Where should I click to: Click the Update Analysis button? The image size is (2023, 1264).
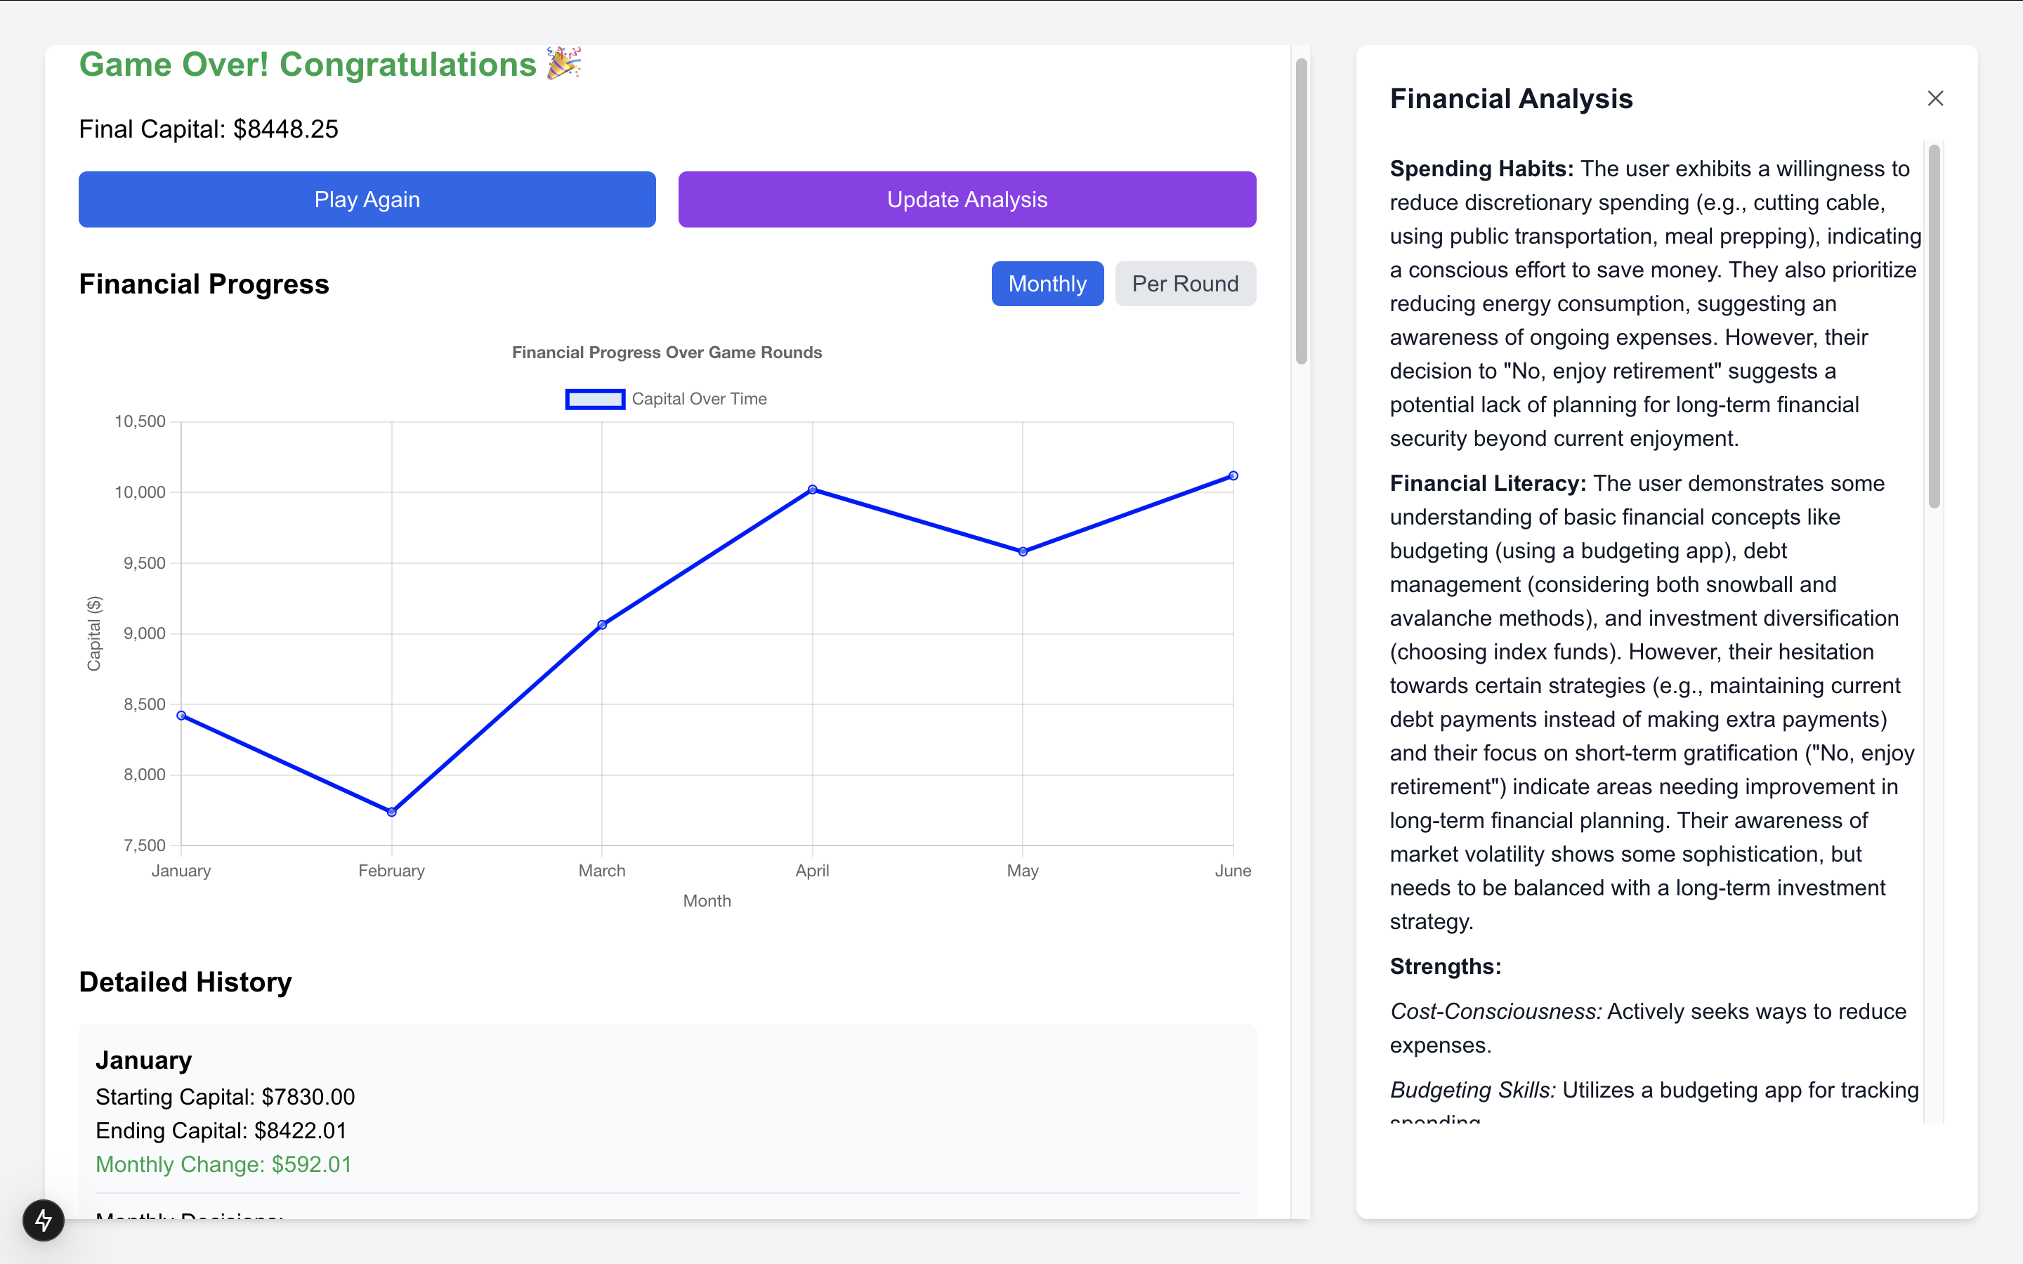[967, 200]
